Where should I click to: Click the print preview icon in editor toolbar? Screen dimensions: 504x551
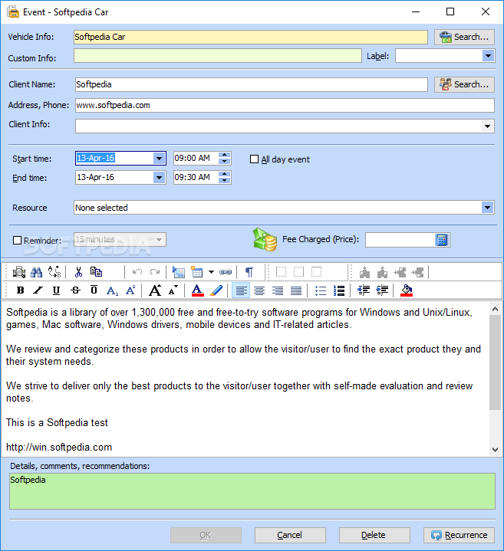(19, 272)
